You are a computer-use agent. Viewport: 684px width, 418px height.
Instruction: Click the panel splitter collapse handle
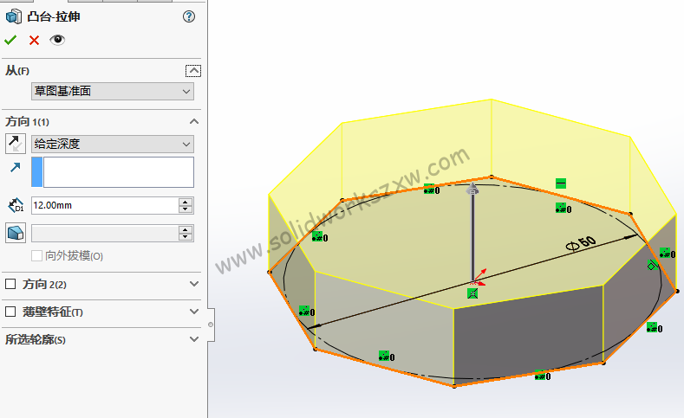pyautogui.click(x=211, y=325)
